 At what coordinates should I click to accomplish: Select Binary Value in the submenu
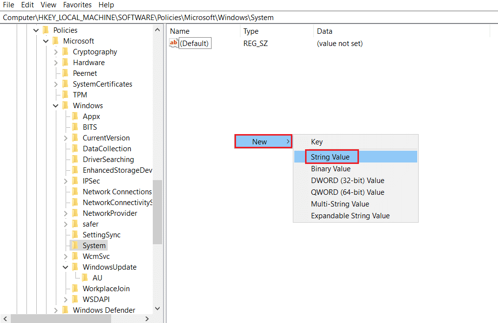tap(356, 169)
